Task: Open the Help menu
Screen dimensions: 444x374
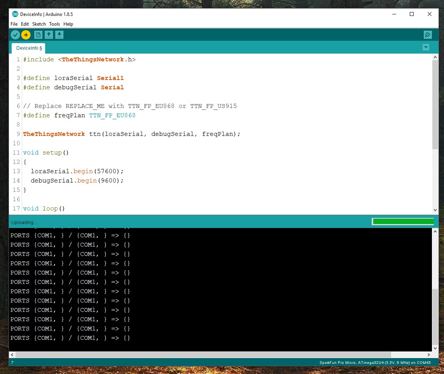Action: coord(68,24)
